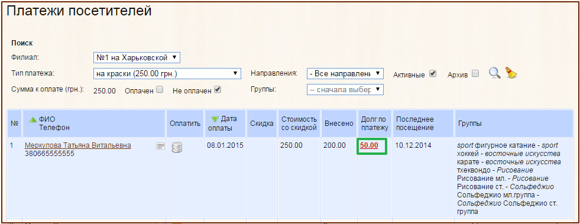
Task: Enable the Архив checkbox
Action: point(475,73)
